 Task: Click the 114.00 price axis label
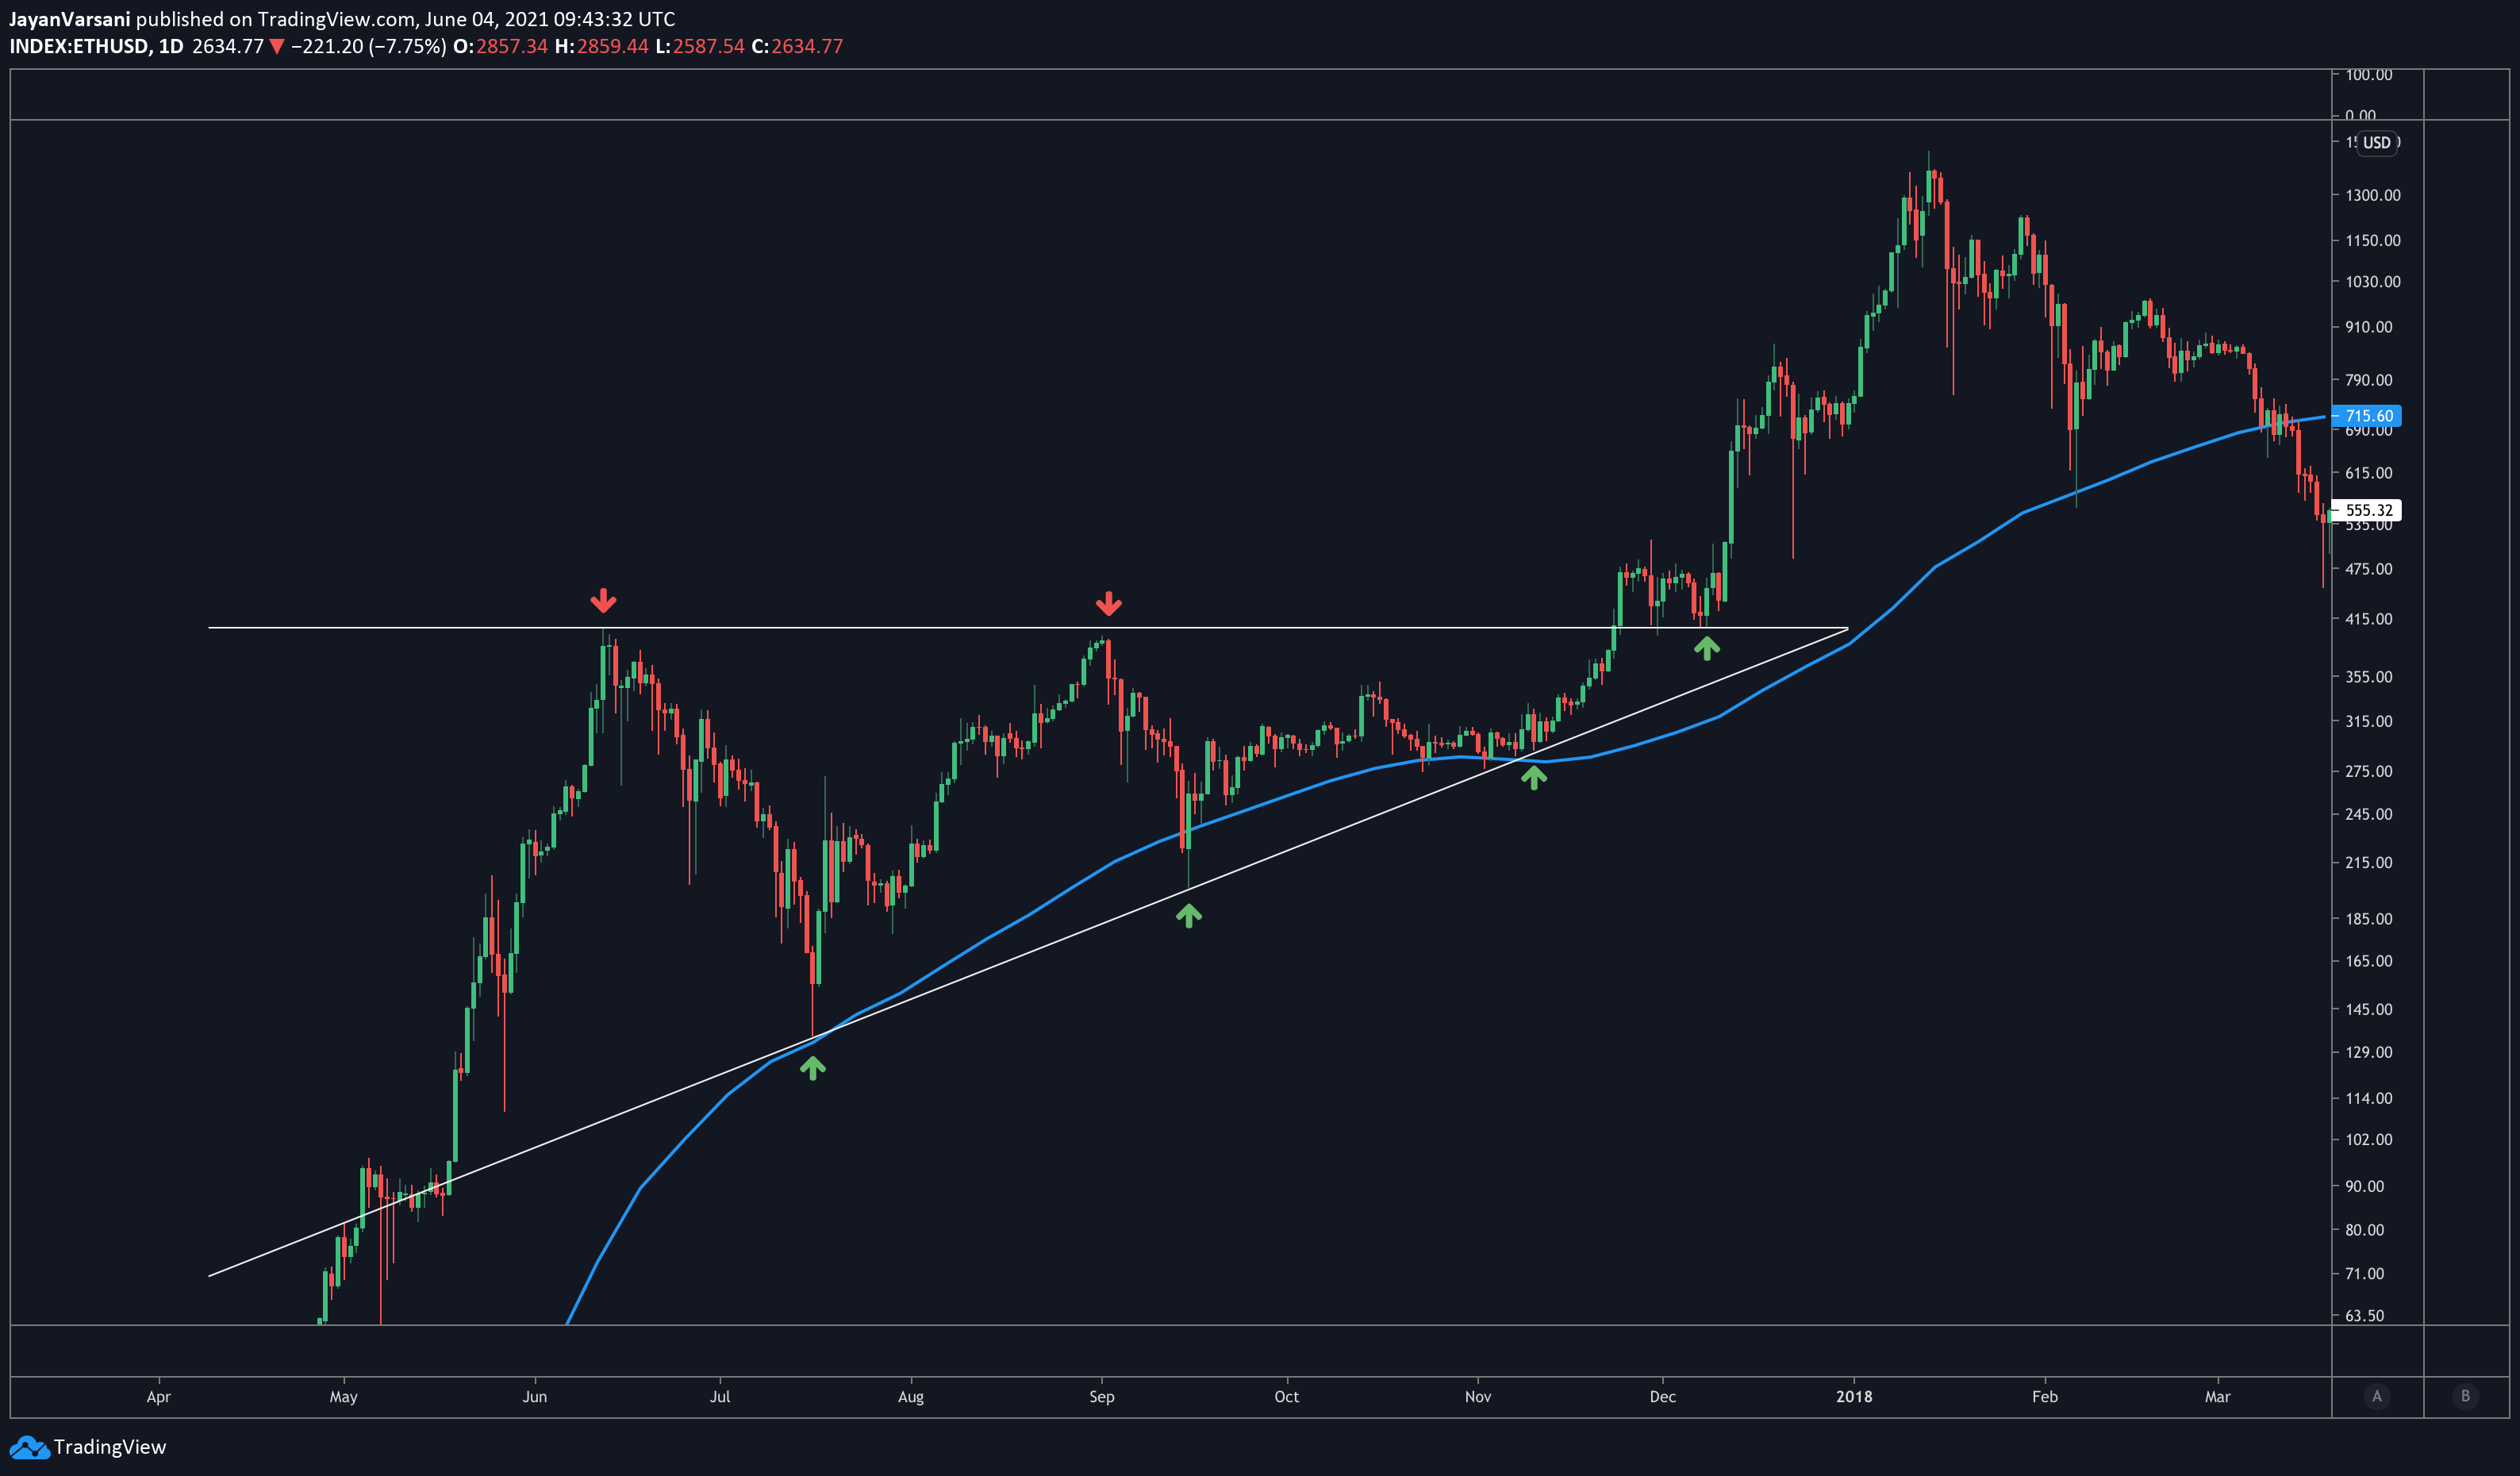pos(2369,1098)
